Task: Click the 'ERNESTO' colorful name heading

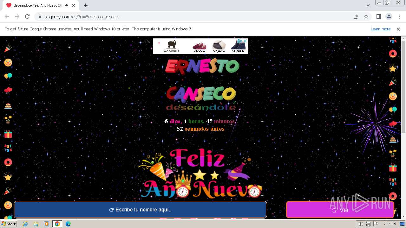Action: coord(202,66)
